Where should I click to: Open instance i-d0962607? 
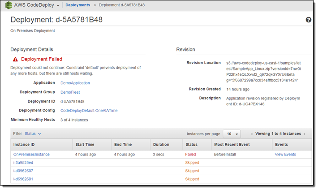23,171
